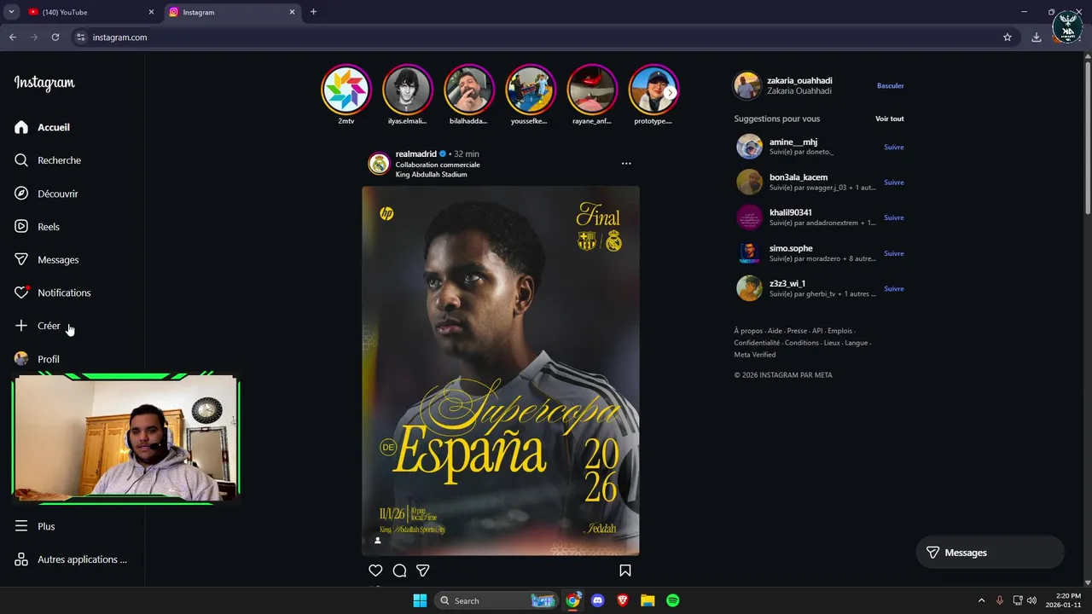Open Autres applications menu
This screenshot has height=614, width=1092.
[71, 559]
